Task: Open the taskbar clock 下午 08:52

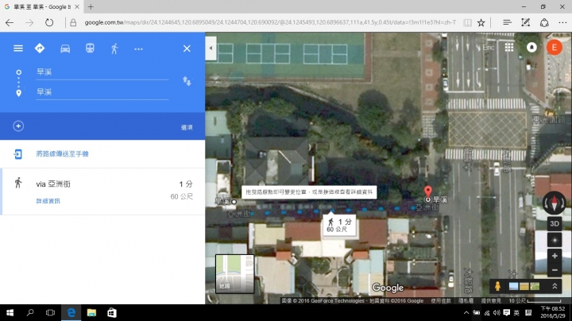Action: coord(552,312)
